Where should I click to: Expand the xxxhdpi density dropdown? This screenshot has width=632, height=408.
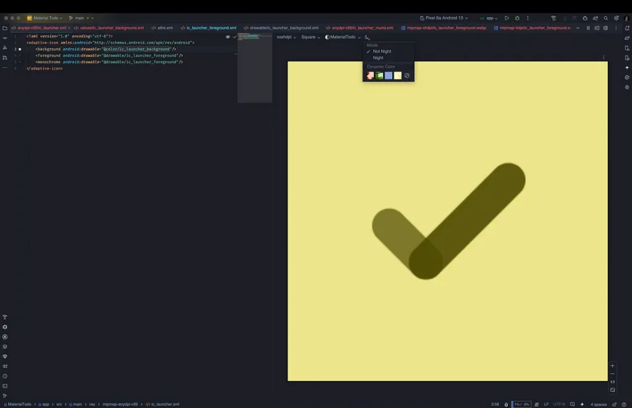click(286, 37)
